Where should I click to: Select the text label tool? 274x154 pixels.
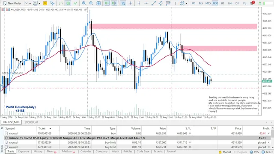click(x=175, y=3)
